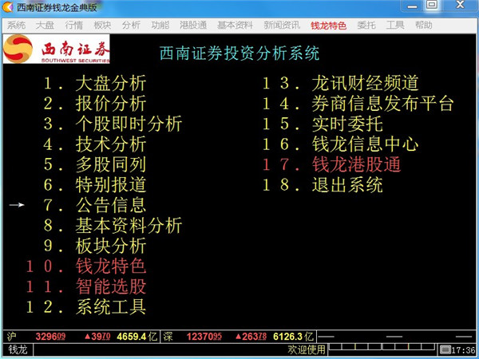Select 8. 基本资料分析

(x=113, y=226)
